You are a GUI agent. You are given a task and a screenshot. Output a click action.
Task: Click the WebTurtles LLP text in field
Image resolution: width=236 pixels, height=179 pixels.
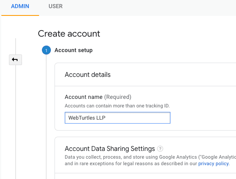click(x=87, y=118)
